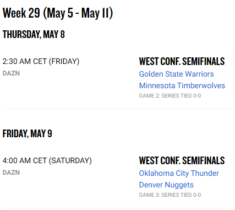Screen dimensions: 235x210
Task: Click the THURSDAY, MAY 8 day heading
Action: point(34,34)
